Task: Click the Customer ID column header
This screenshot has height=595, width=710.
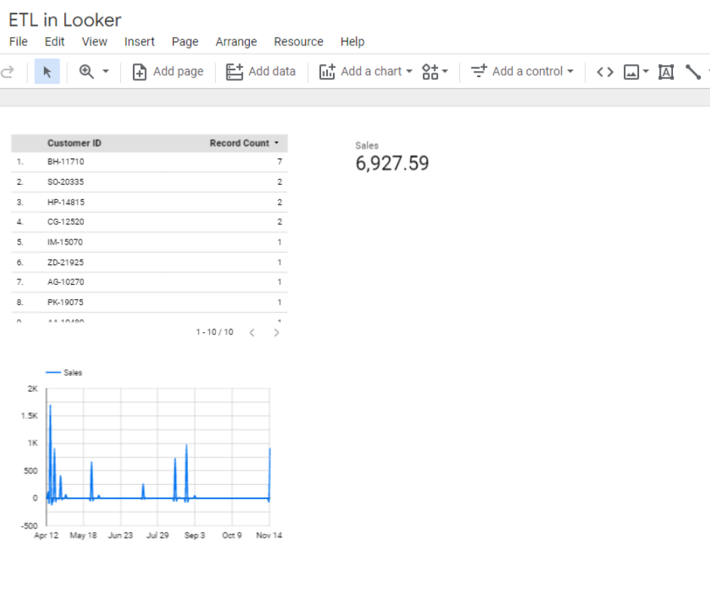Action: [74, 143]
